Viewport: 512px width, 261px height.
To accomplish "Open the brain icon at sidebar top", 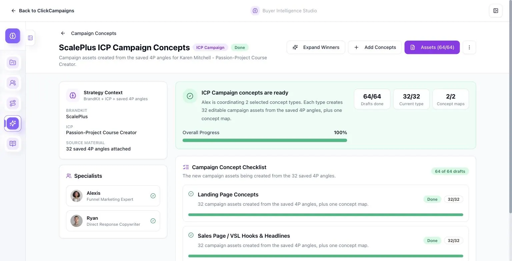I will point(13,36).
